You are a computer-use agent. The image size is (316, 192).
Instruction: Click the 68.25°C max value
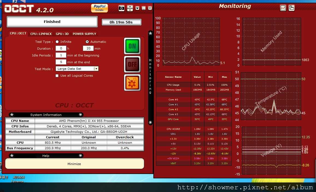(224, 109)
